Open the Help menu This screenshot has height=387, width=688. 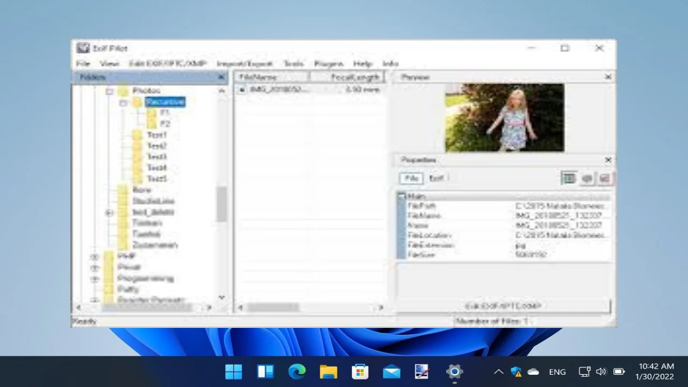[x=362, y=63]
